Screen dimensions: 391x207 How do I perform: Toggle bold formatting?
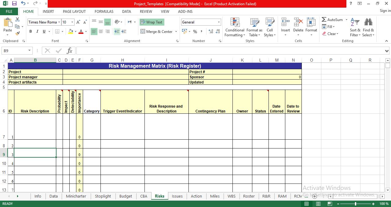[30, 31]
